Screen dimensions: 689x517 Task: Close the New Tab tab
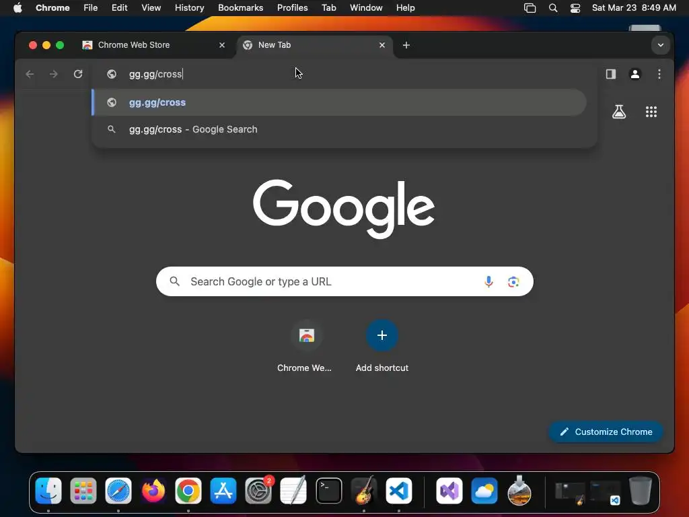(382, 45)
